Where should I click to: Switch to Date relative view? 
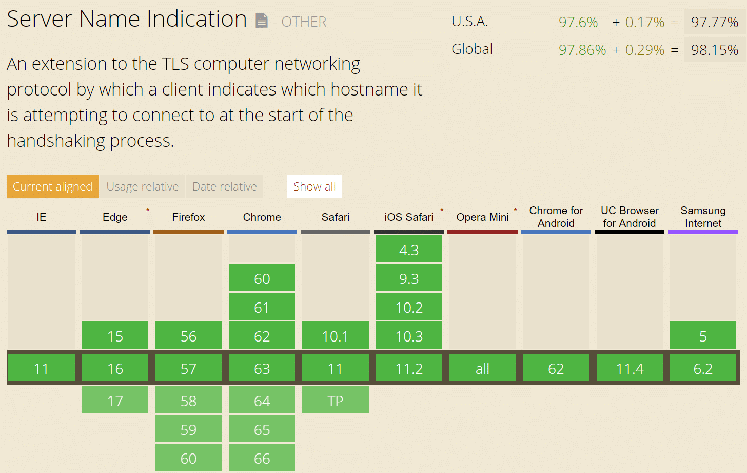224,186
